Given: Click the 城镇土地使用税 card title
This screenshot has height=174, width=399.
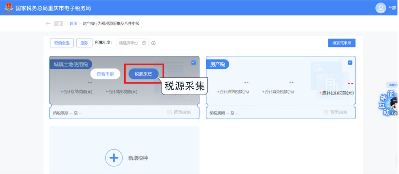Looking at the screenshot, I should tap(71, 64).
